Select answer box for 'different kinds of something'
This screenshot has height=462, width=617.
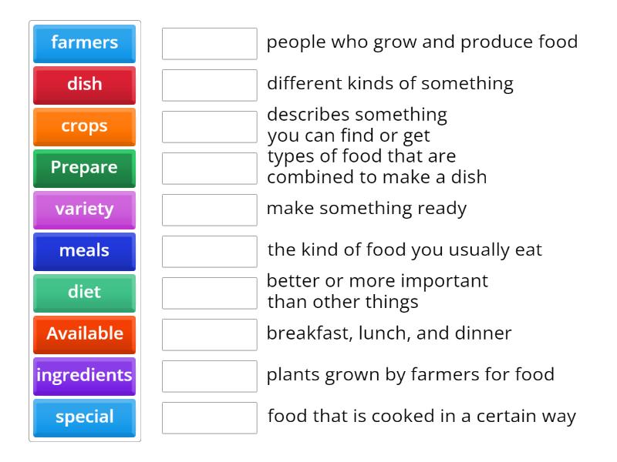209,85
